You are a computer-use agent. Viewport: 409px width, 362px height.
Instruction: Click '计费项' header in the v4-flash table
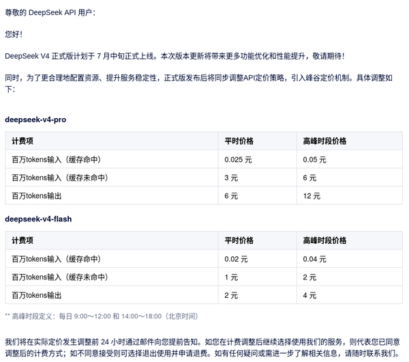point(22,240)
